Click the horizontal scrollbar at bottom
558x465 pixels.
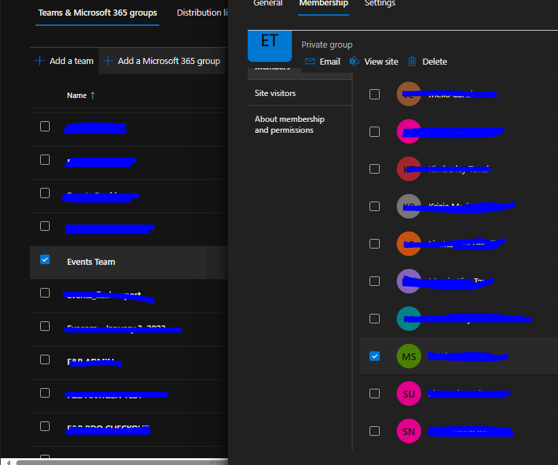pyautogui.click(x=122, y=462)
